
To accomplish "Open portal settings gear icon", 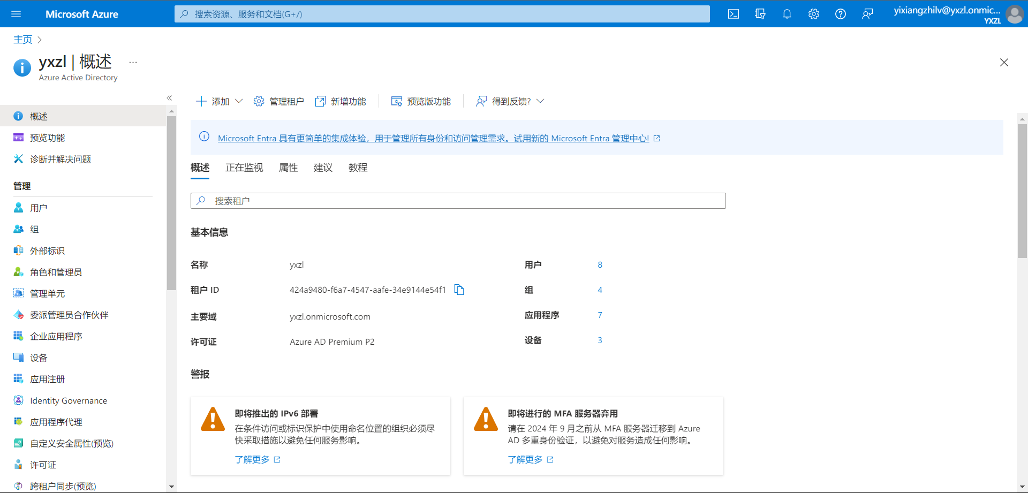I will click(x=813, y=14).
